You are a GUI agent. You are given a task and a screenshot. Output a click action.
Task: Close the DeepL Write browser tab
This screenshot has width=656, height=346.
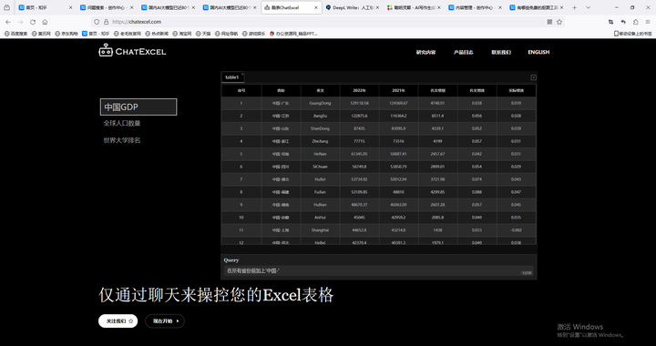(377, 7)
